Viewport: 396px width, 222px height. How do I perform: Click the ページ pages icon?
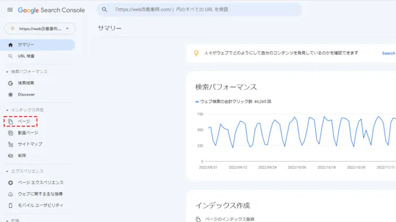10,122
